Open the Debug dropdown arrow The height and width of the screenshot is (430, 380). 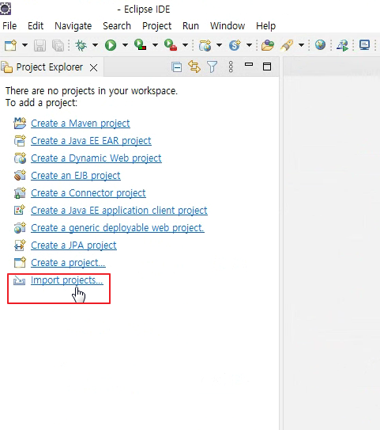tap(95, 45)
